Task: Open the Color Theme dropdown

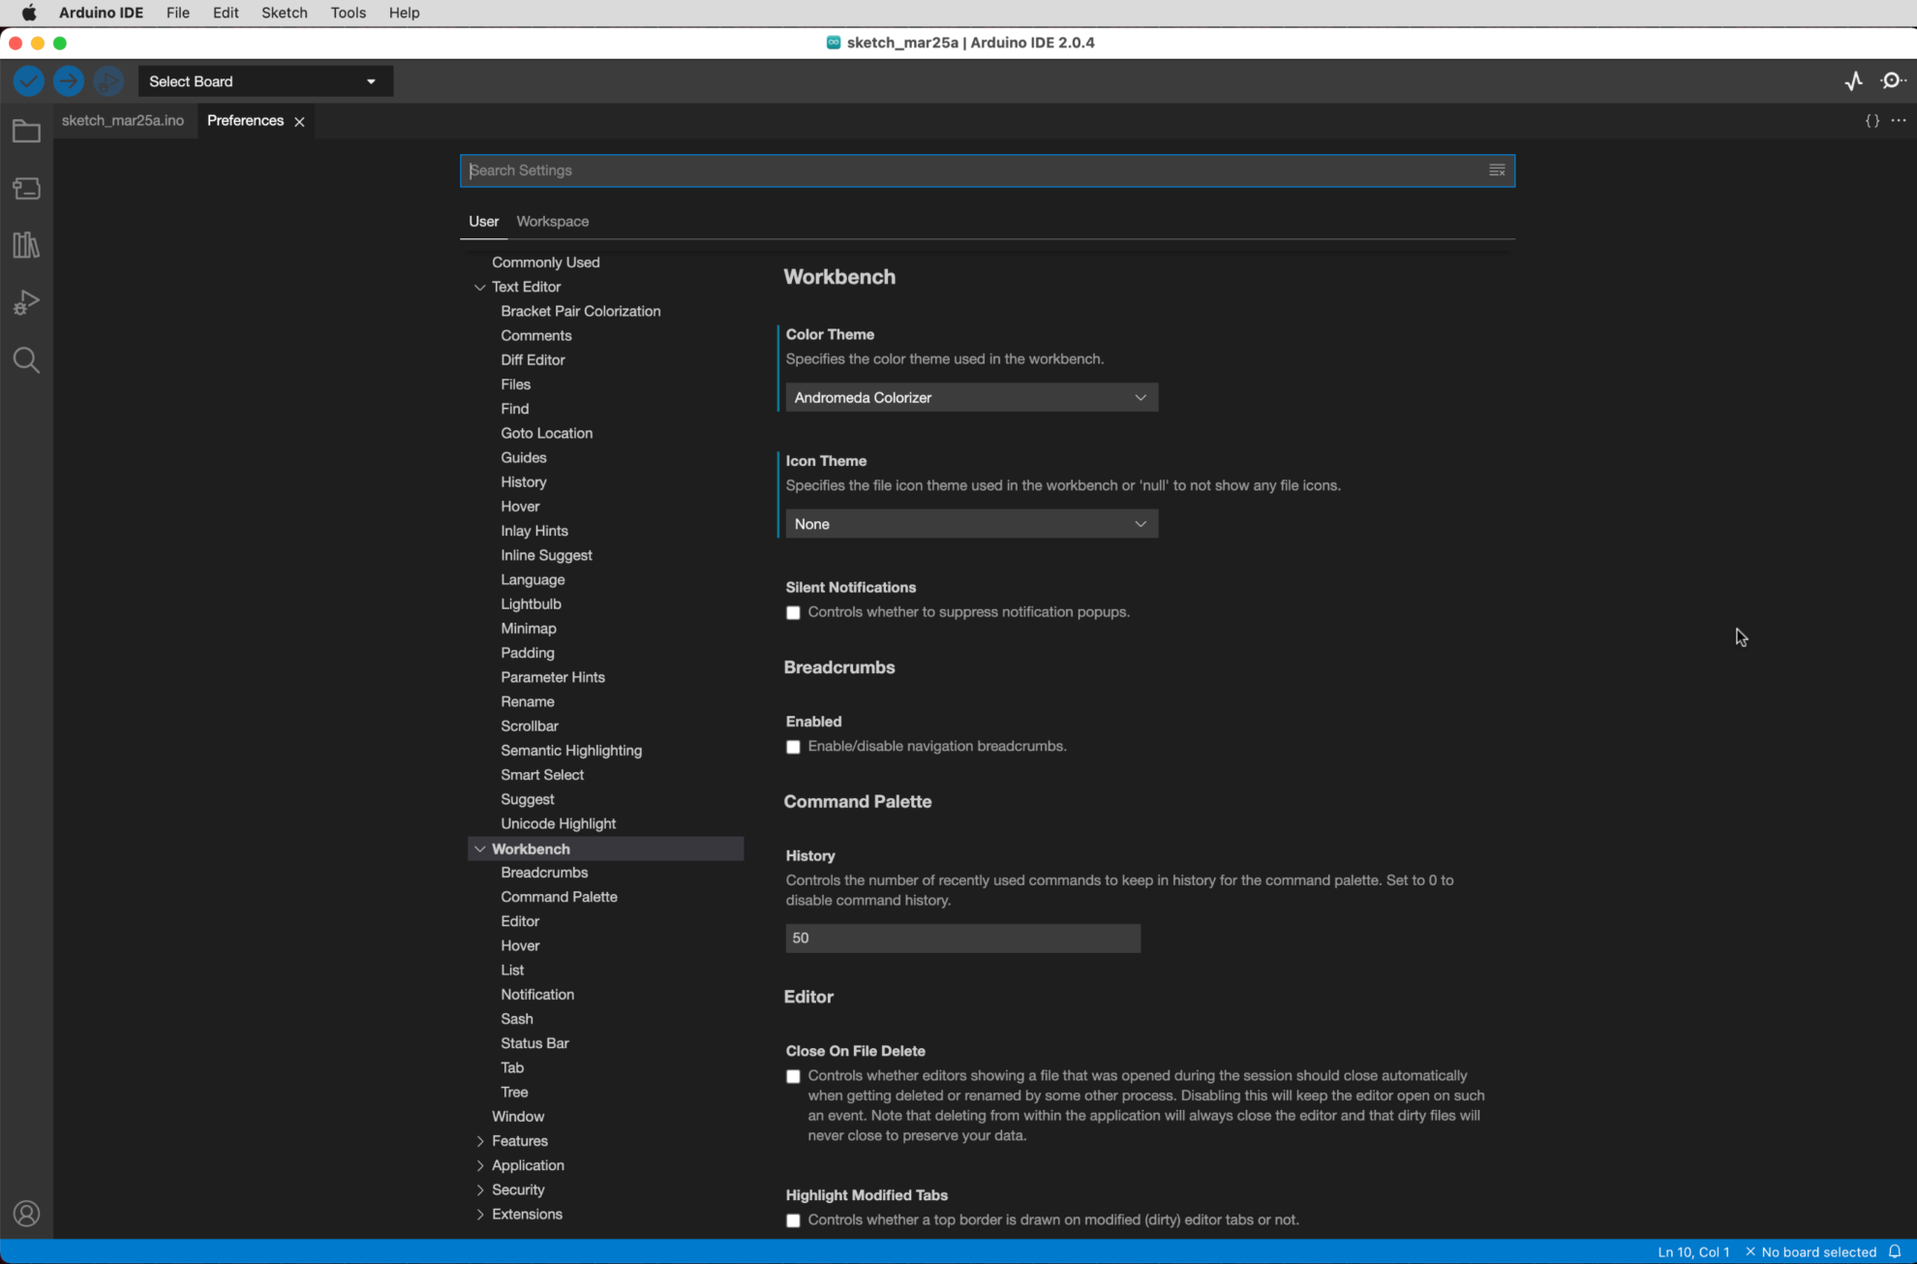Action: tap(970, 397)
